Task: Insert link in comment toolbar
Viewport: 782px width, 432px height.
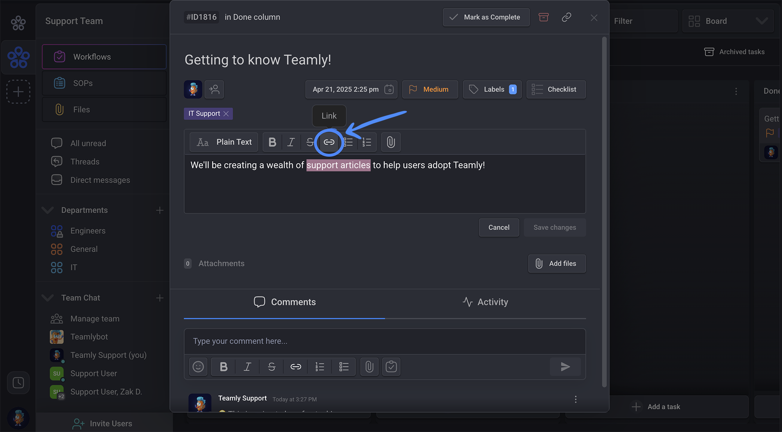Action: (x=296, y=367)
